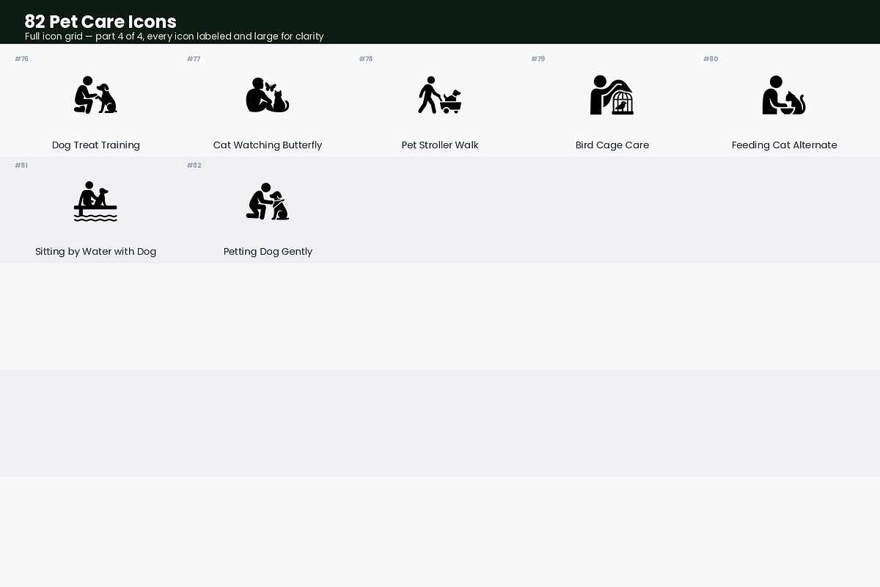Click the #79 index number
This screenshot has width=880, height=587.
click(538, 59)
